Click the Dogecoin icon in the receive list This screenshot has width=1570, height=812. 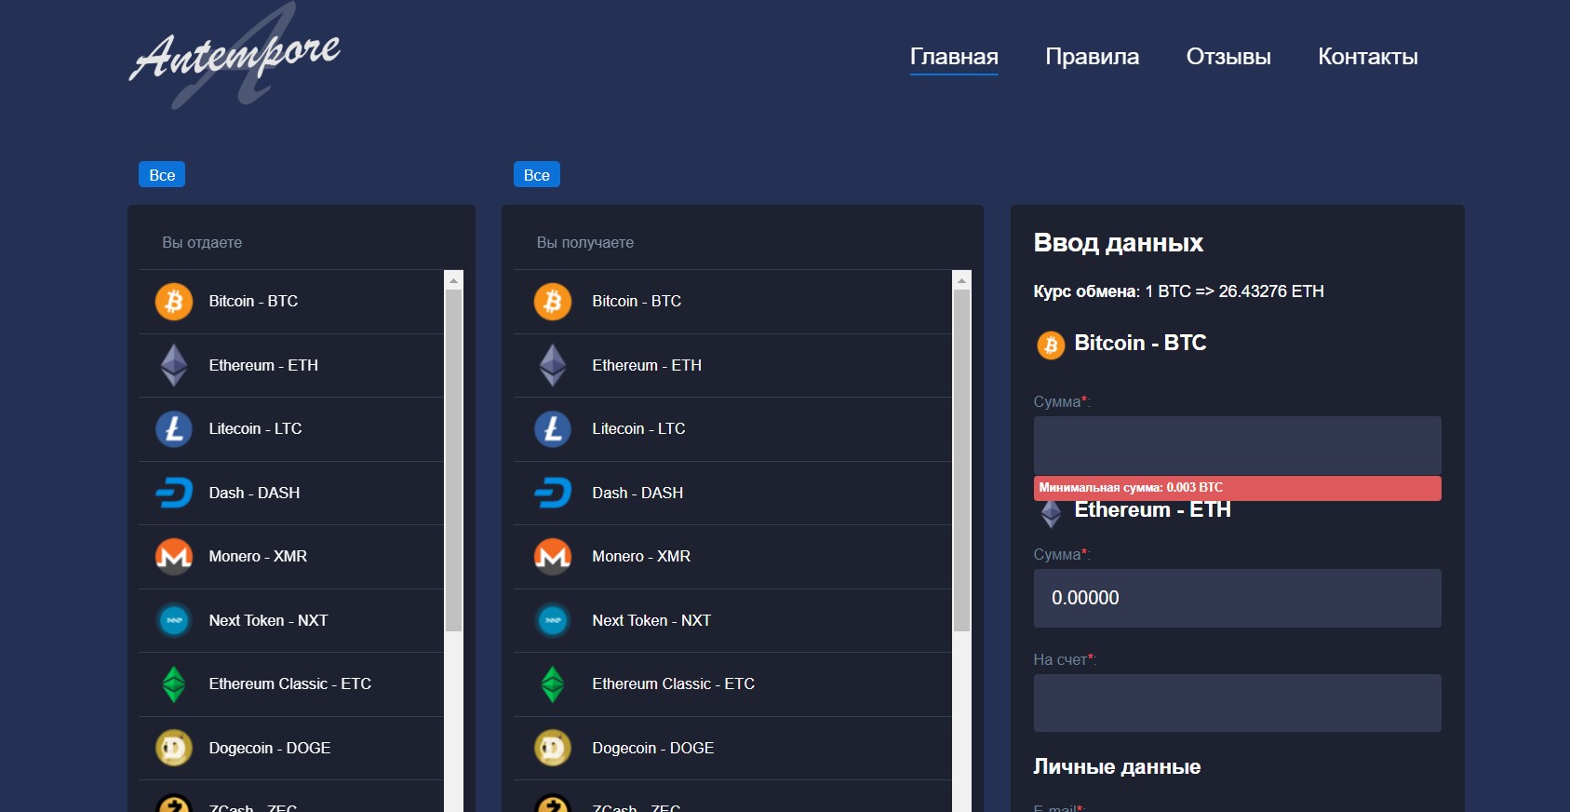(553, 748)
